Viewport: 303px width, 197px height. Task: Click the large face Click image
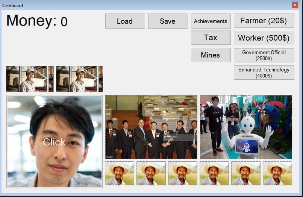54,141
